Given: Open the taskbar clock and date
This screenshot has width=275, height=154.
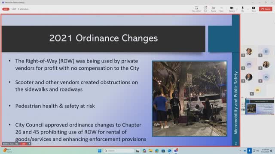Looking at the screenshot, I should [265, 151].
